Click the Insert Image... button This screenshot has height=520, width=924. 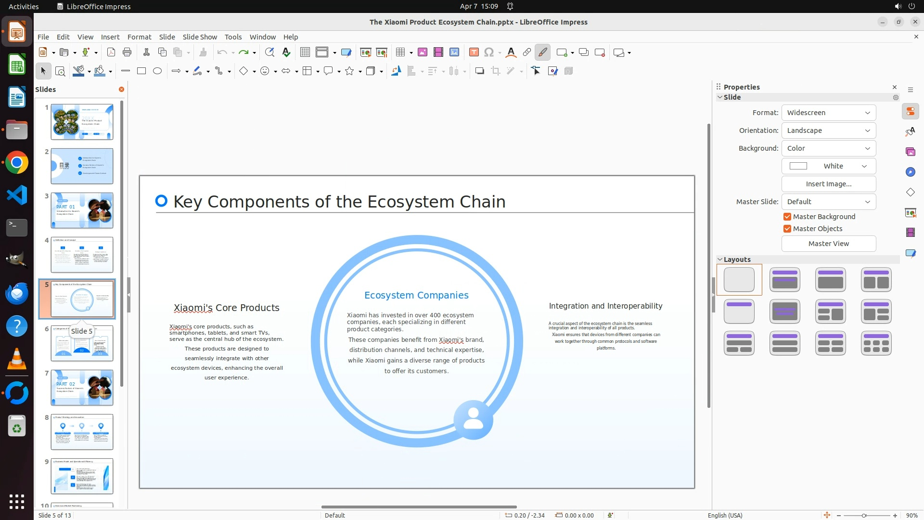(x=828, y=184)
